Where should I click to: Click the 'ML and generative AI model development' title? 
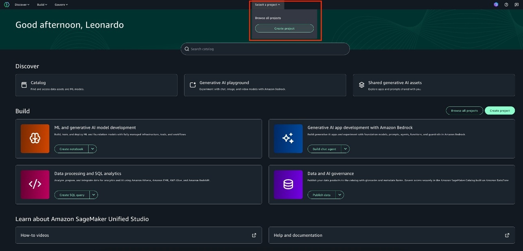click(95, 128)
